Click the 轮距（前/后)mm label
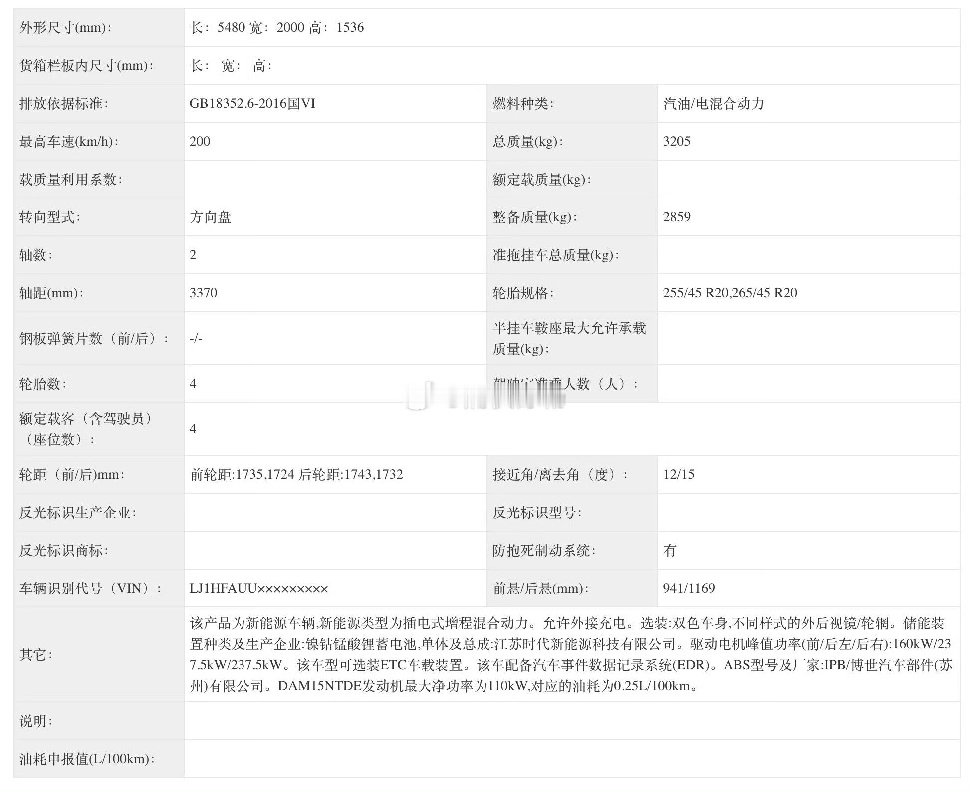 coord(72,474)
